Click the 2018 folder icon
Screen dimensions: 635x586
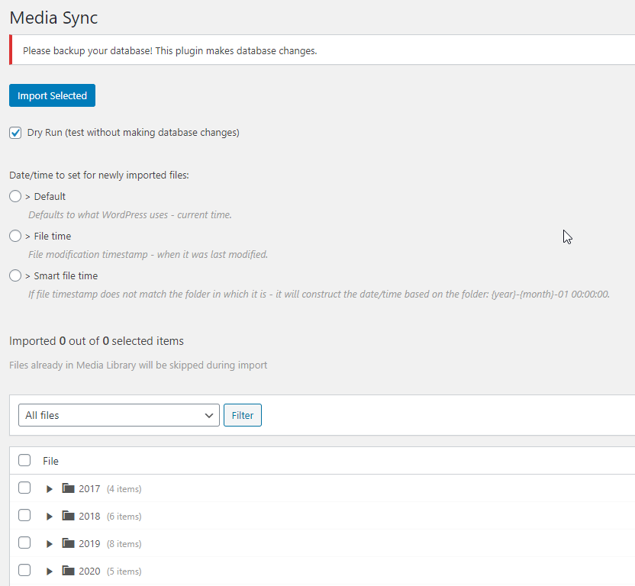[69, 516]
